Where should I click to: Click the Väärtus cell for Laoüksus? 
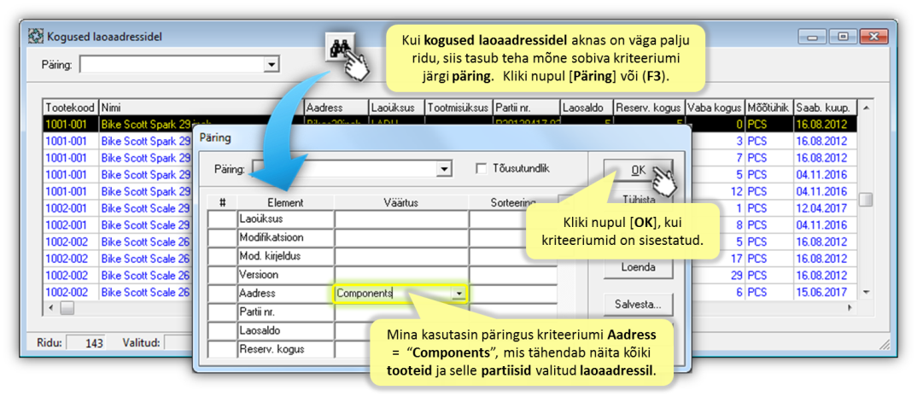coord(401,219)
